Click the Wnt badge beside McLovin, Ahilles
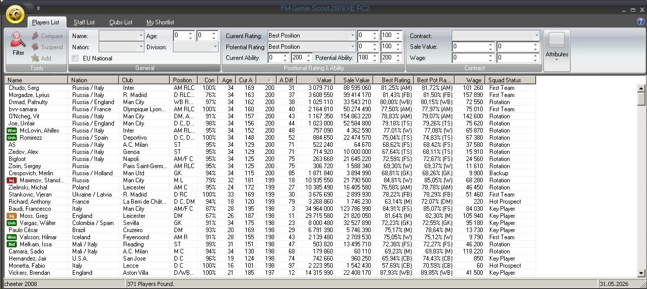 pos(12,131)
